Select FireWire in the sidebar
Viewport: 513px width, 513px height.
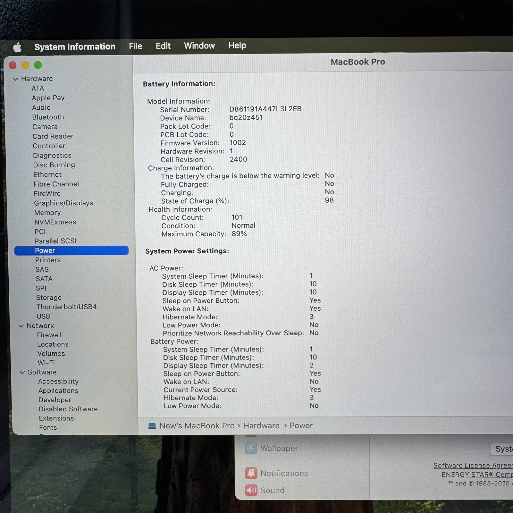pyautogui.click(x=47, y=194)
